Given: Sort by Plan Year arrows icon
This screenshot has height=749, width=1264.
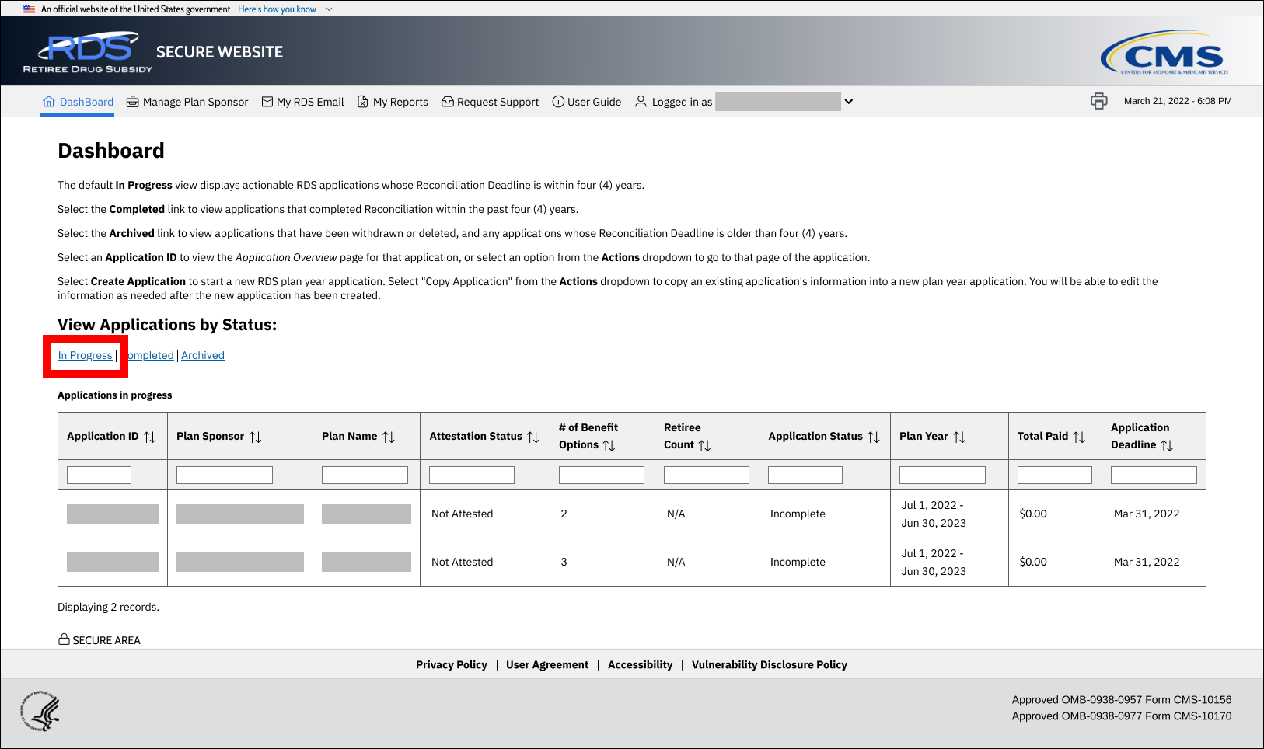Looking at the screenshot, I should coord(959,437).
